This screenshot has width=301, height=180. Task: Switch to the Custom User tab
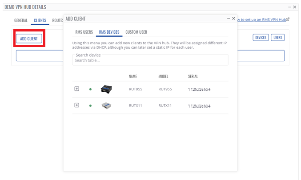(136, 32)
